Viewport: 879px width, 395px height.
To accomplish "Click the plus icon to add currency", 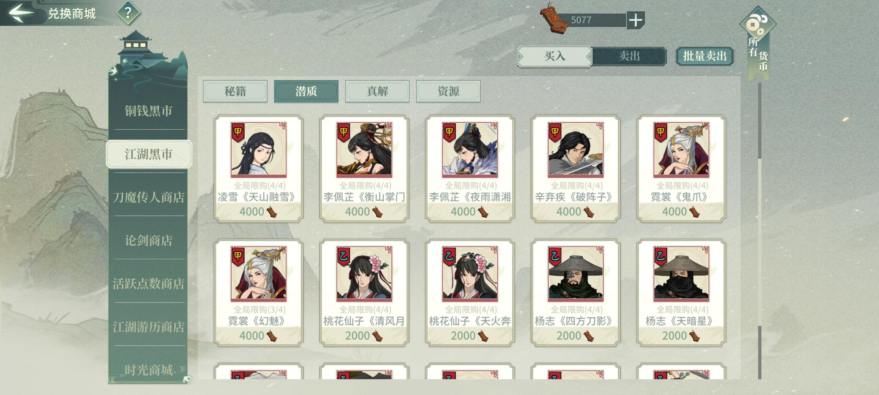I will [x=635, y=20].
